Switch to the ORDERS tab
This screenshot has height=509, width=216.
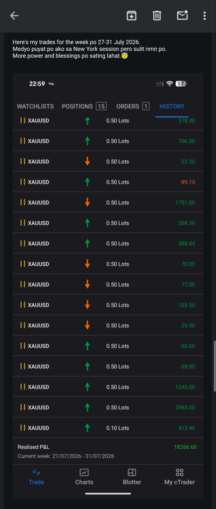[133, 106]
